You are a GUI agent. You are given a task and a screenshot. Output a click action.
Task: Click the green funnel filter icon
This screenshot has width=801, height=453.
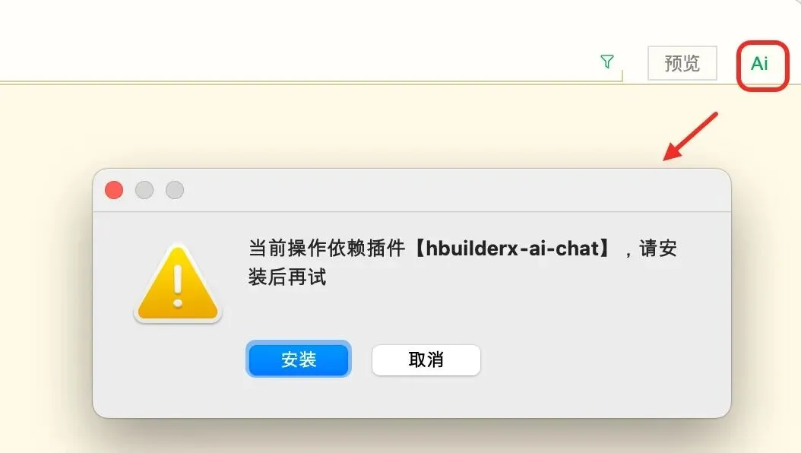pos(607,62)
